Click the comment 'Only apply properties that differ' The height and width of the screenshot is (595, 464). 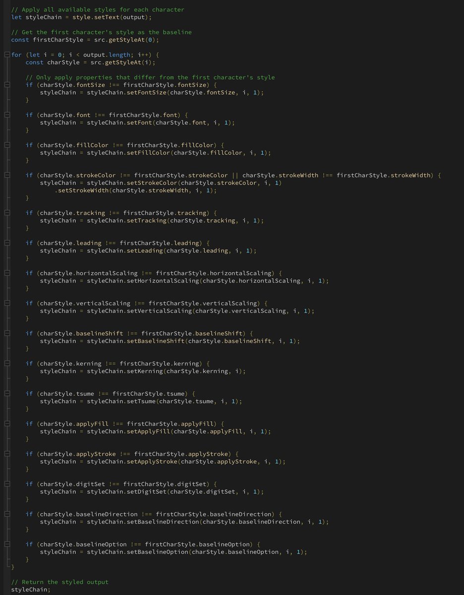tap(150, 77)
